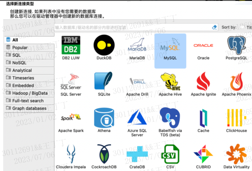
Task: Open the Graph databases category
Action: [29, 108]
